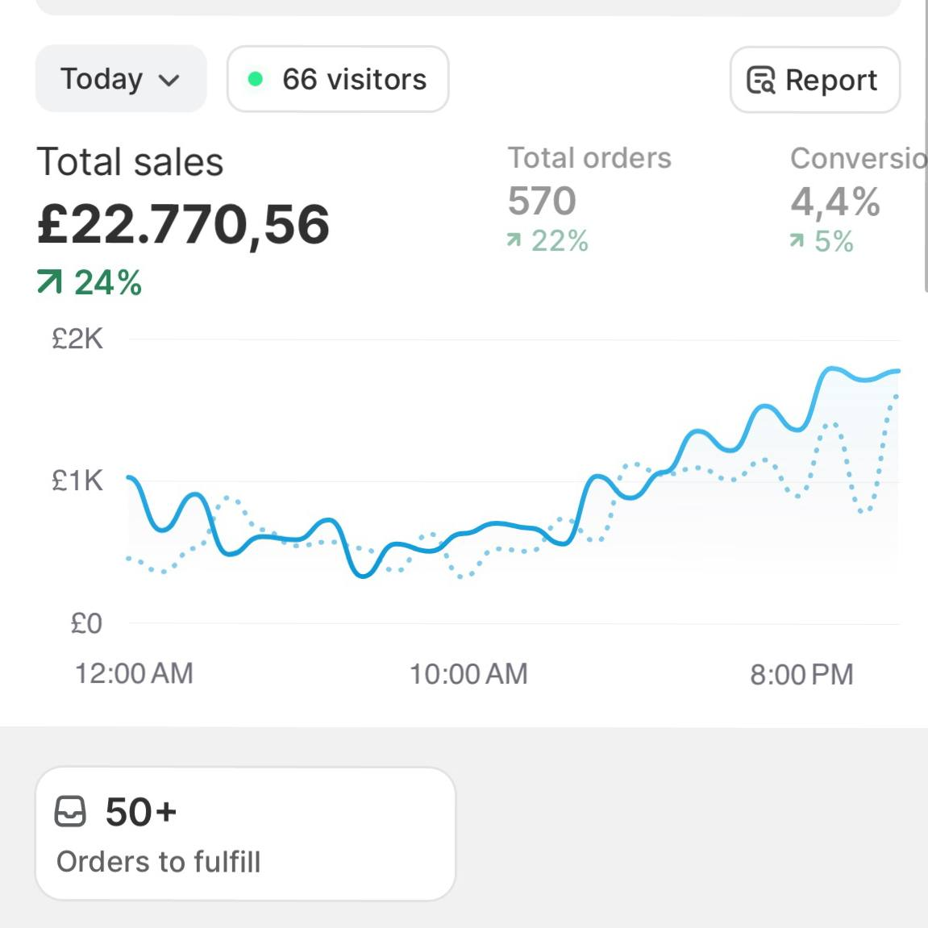Click the 12:00 AM chart axis label
This screenshot has width=928, height=928.
tap(134, 673)
